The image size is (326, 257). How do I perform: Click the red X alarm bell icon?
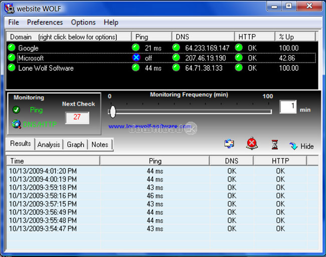[252, 143]
